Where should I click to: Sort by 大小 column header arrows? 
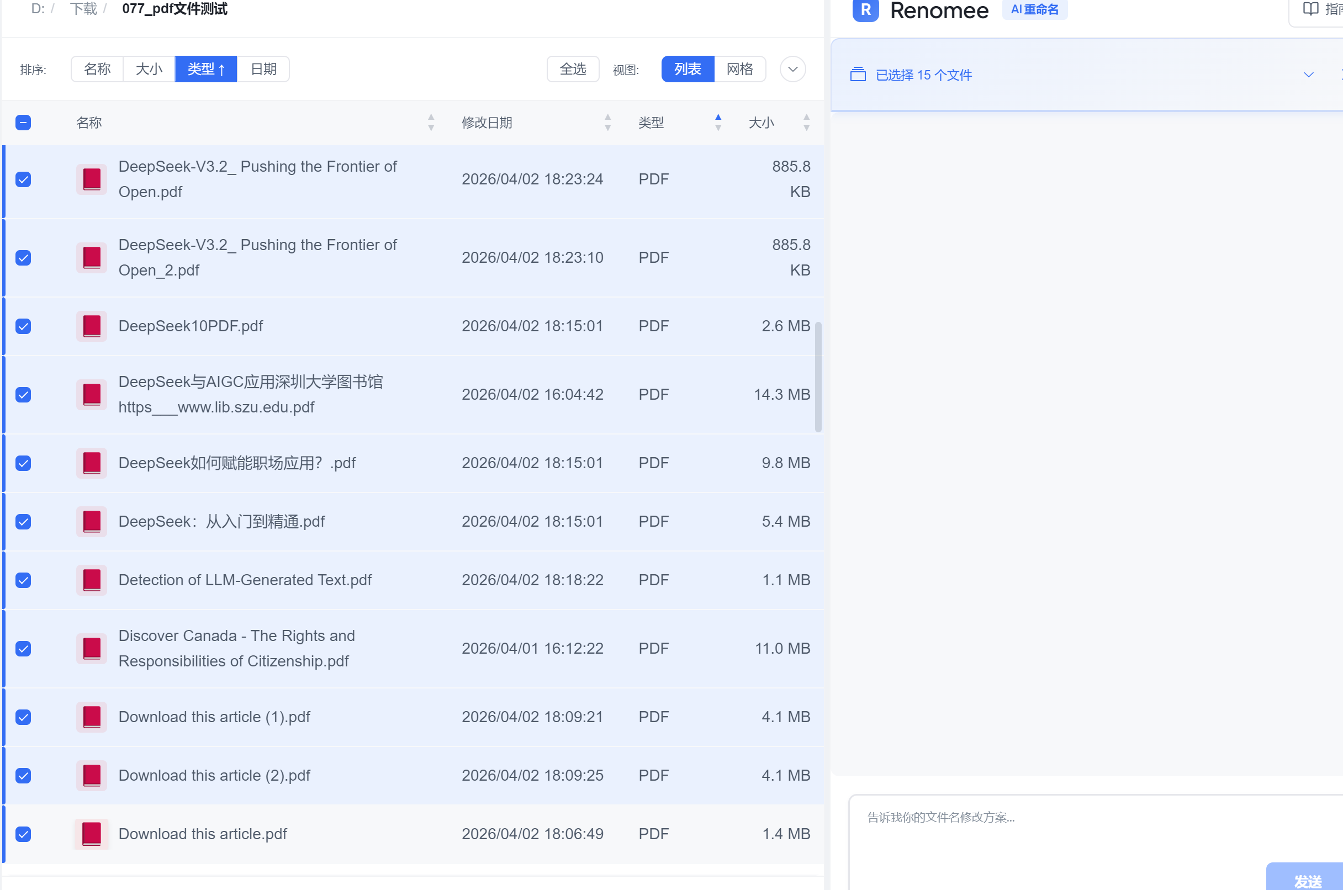806,123
